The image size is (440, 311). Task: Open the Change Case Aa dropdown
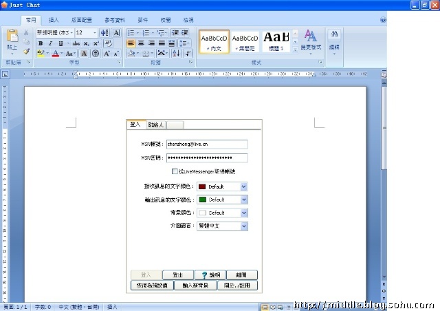[x=70, y=54]
